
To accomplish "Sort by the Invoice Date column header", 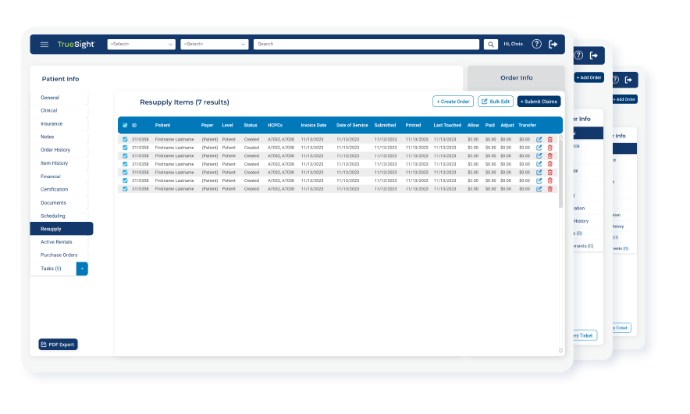I will pos(313,126).
